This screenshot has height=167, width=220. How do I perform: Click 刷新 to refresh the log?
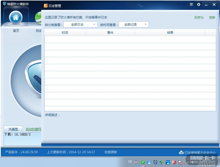click(212, 18)
